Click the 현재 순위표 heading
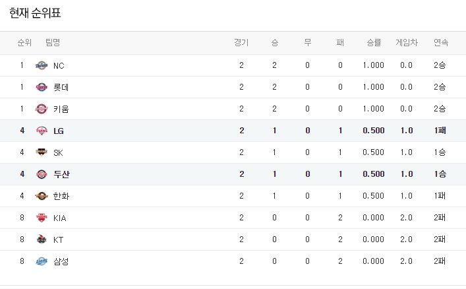The height and width of the screenshot is (289, 466). tap(40, 13)
